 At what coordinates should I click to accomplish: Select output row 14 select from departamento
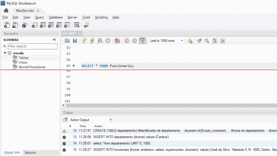click(x=169, y=143)
